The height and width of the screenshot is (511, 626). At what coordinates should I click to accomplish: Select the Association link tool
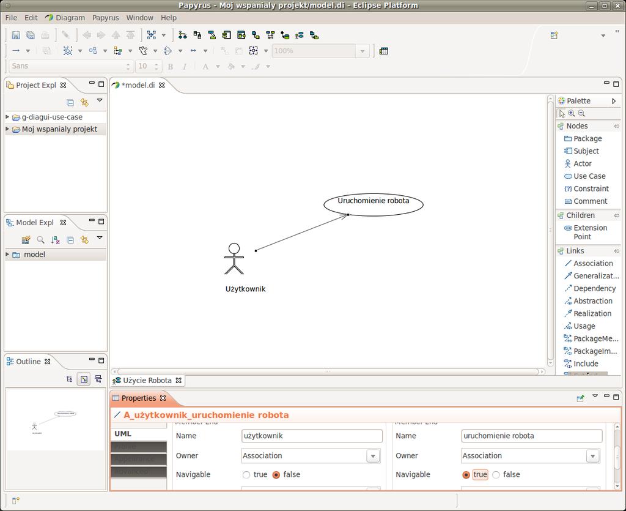pos(589,263)
